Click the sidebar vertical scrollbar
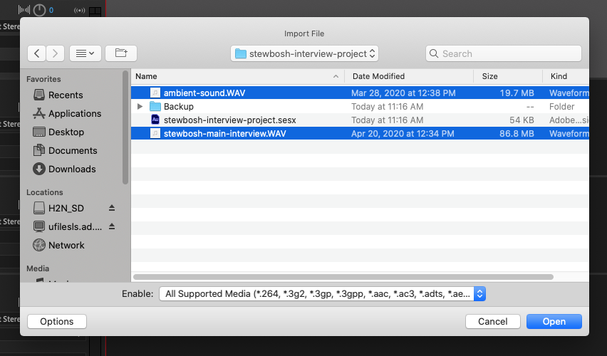The image size is (607, 356). tap(125, 127)
